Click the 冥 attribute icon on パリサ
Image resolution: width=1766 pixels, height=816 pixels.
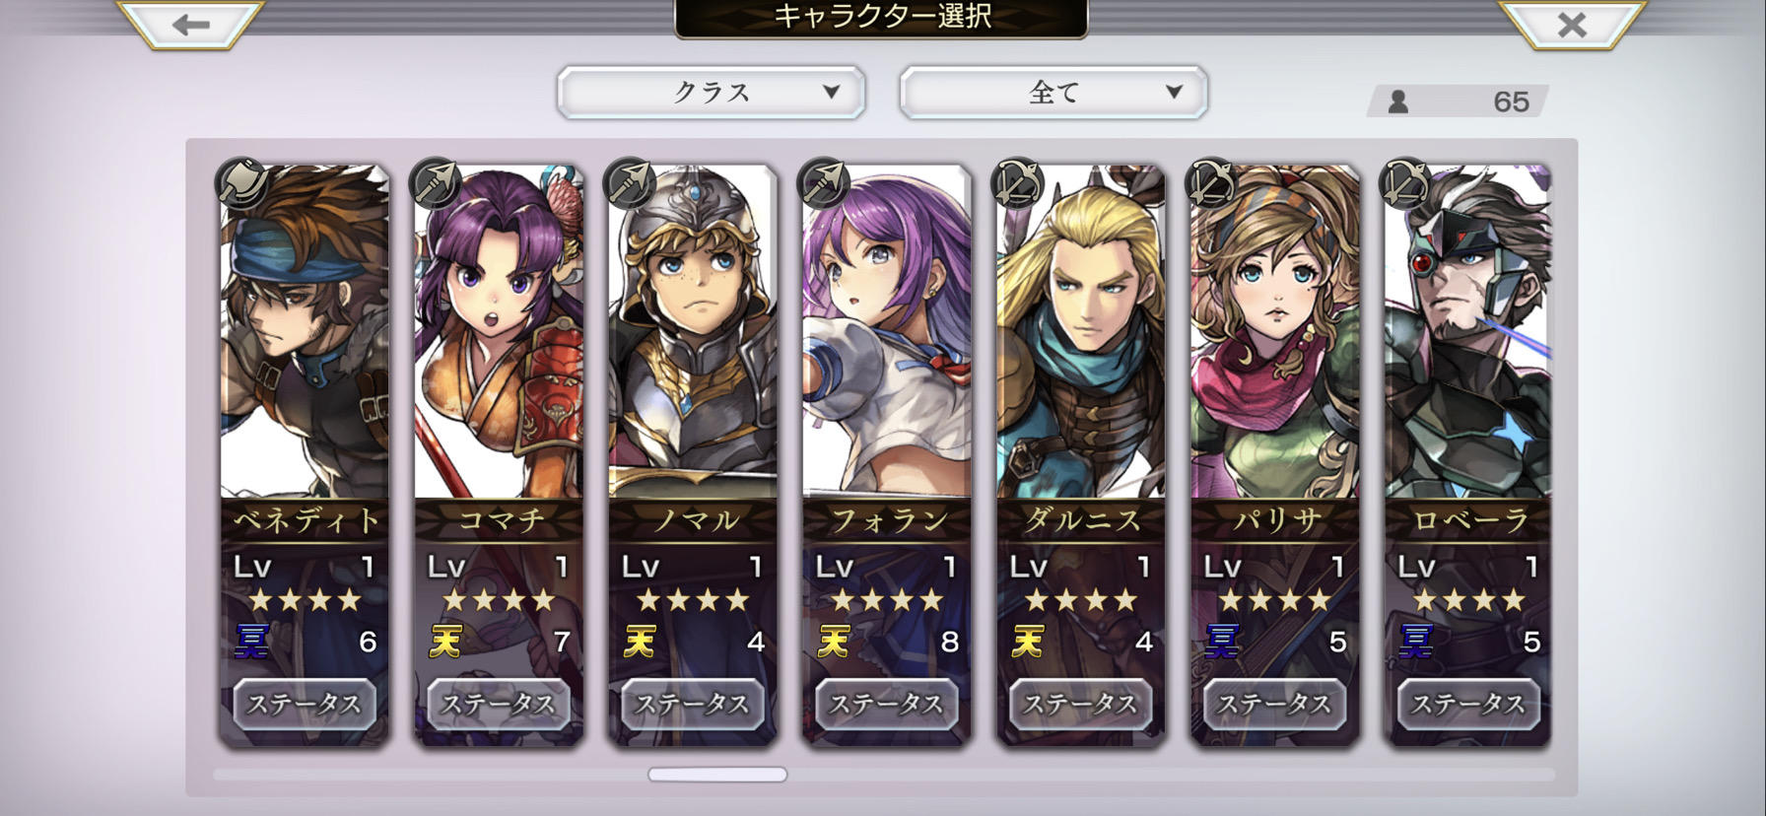1222,642
